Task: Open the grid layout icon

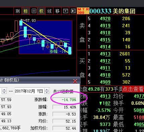Action: tap(34, 11)
